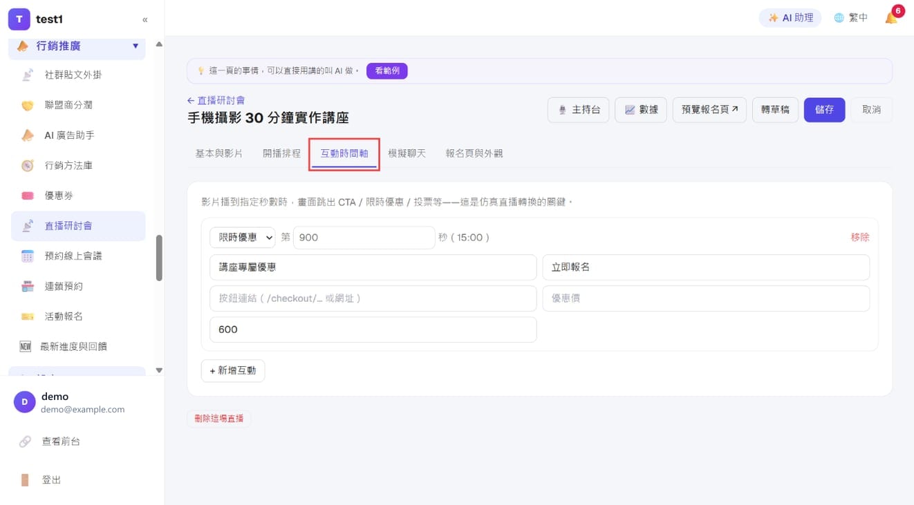Switch to the 模擬聊天 tab

(x=407, y=153)
